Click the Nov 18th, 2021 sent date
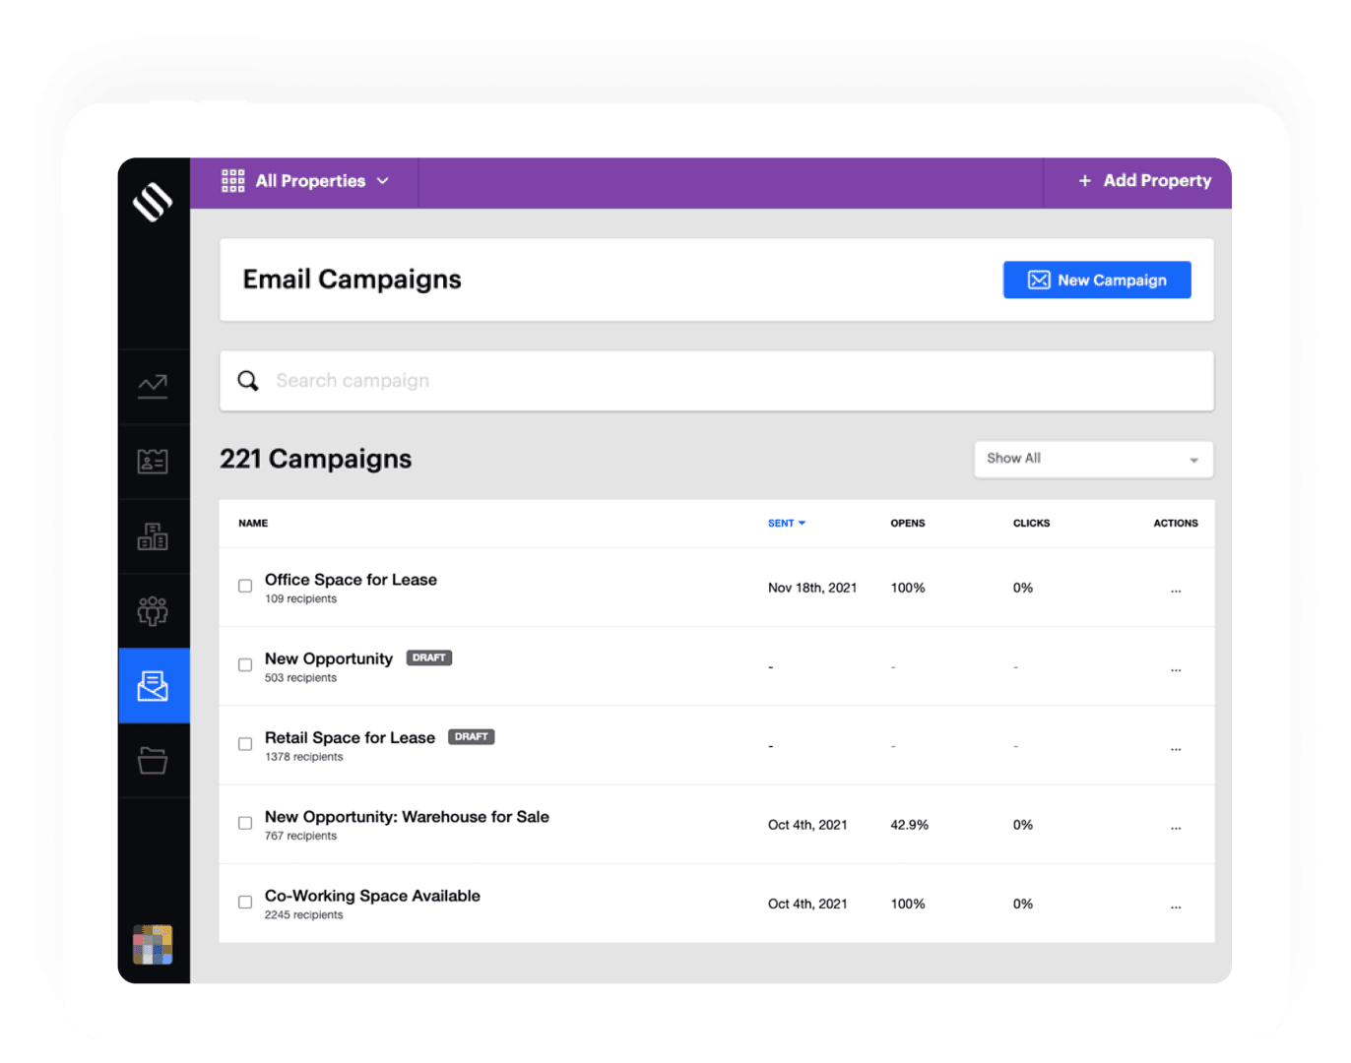This screenshot has height=1063, width=1351. click(x=812, y=588)
